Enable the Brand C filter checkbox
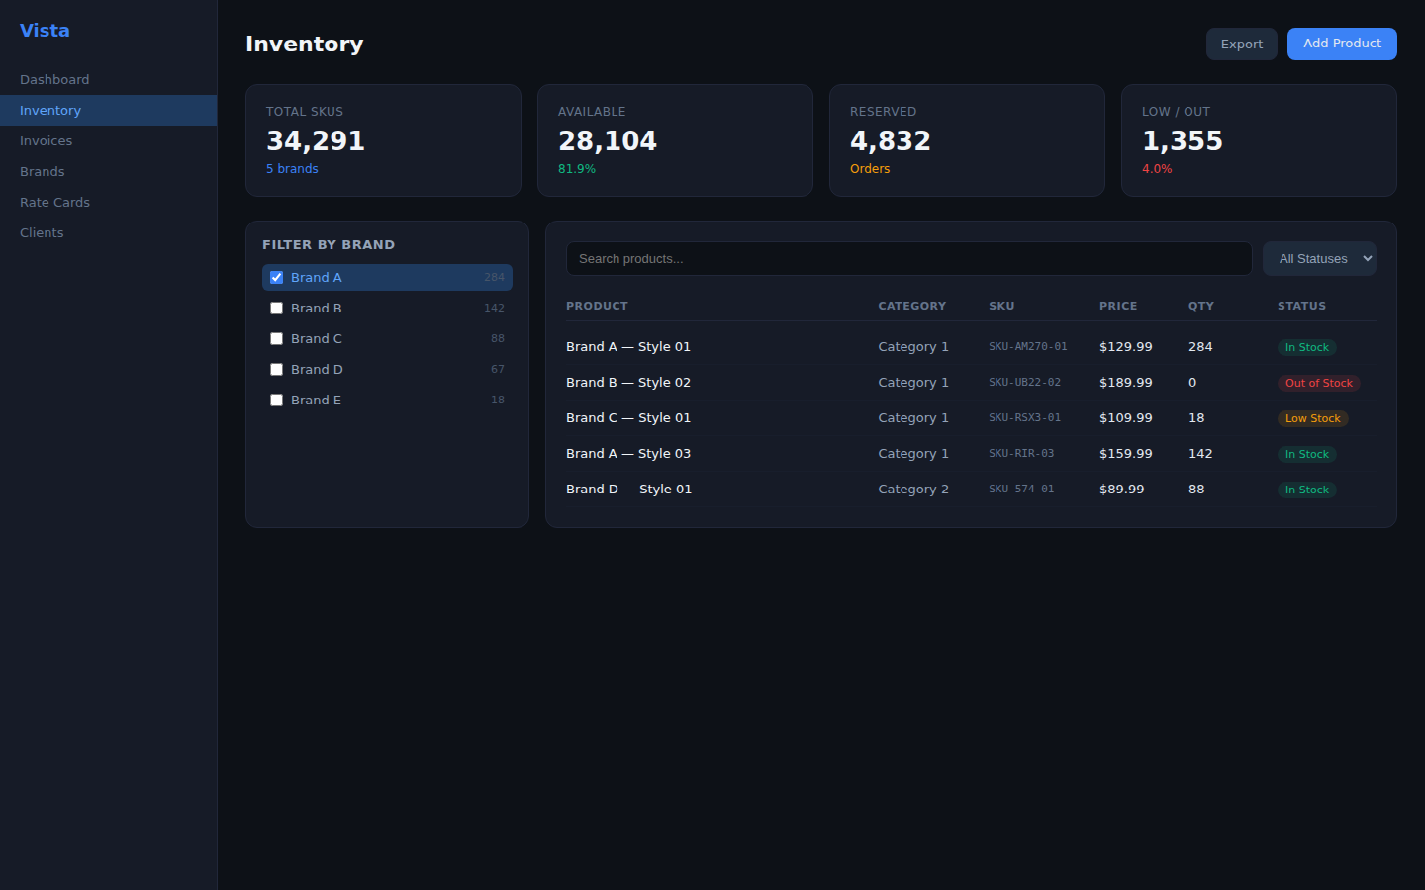 (x=277, y=339)
